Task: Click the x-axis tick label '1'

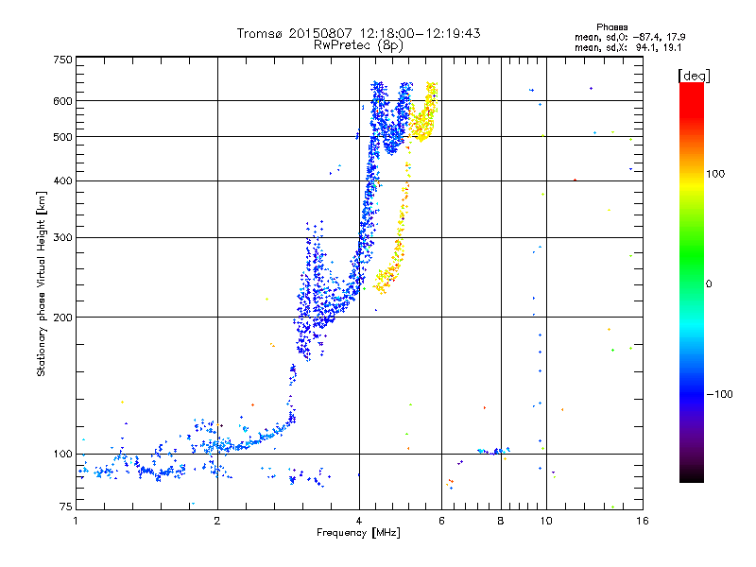Action: coord(76,521)
